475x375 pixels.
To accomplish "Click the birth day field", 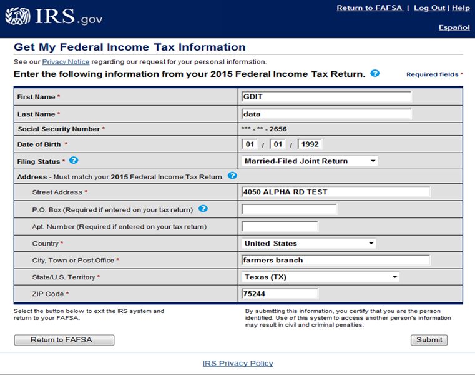I will [278, 144].
